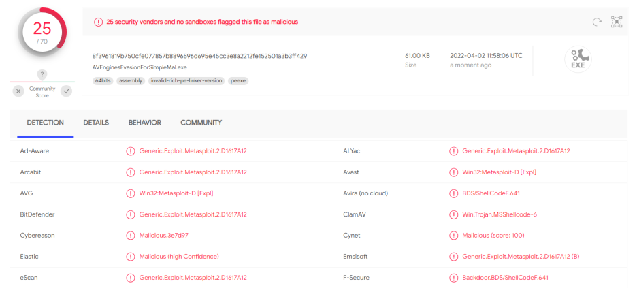Click the 25/70 detection score gauge

[42, 33]
